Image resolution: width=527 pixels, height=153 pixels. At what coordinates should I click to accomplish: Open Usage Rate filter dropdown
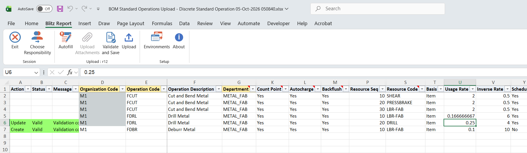pyautogui.click(x=473, y=89)
